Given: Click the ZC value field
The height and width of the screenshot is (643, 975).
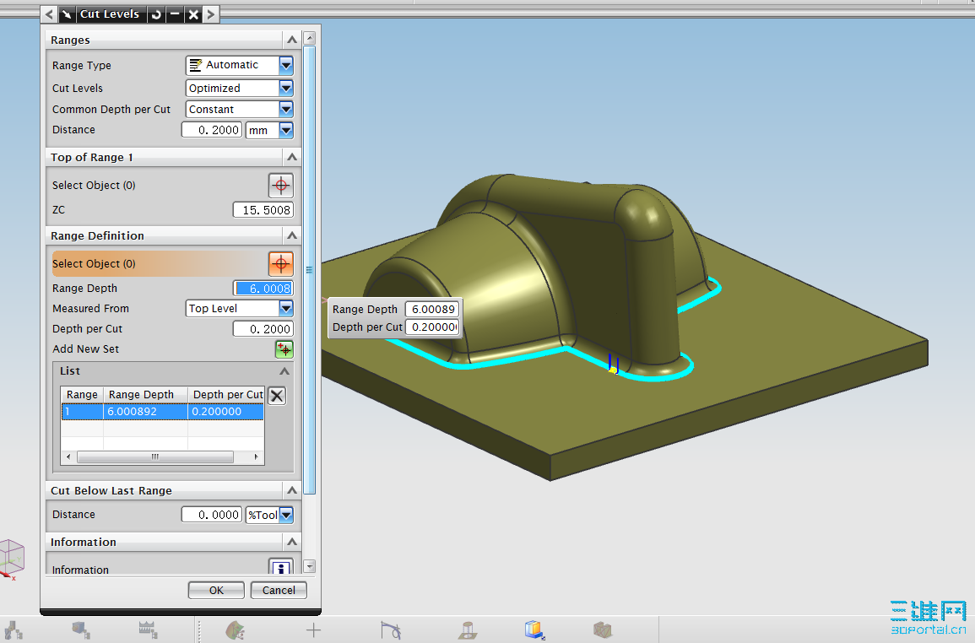Looking at the screenshot, I should (x=263, y=210).
